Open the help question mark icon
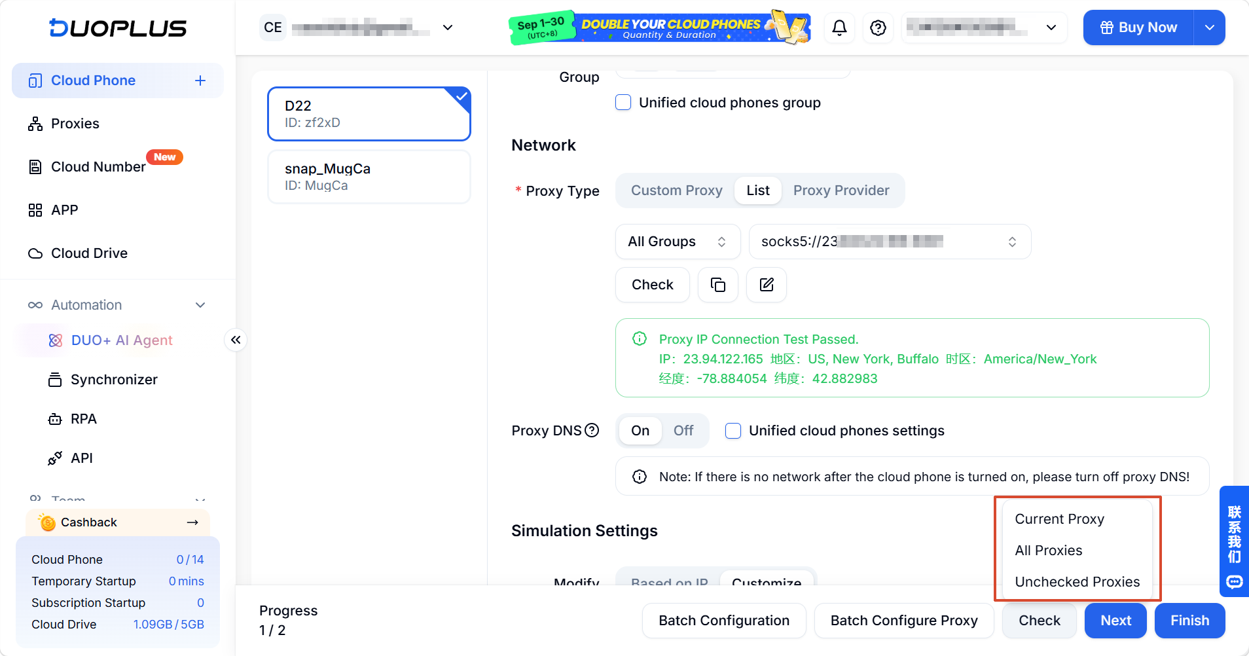This screenshot has width=1249, height=656. point(878,27)
